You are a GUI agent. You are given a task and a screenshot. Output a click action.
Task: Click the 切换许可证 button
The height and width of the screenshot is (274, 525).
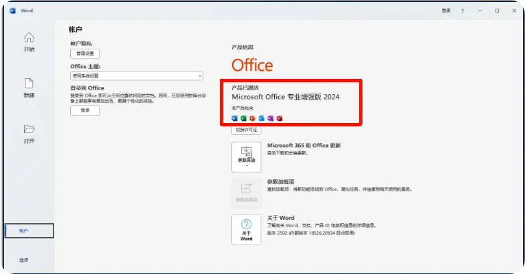pos(246,130)
